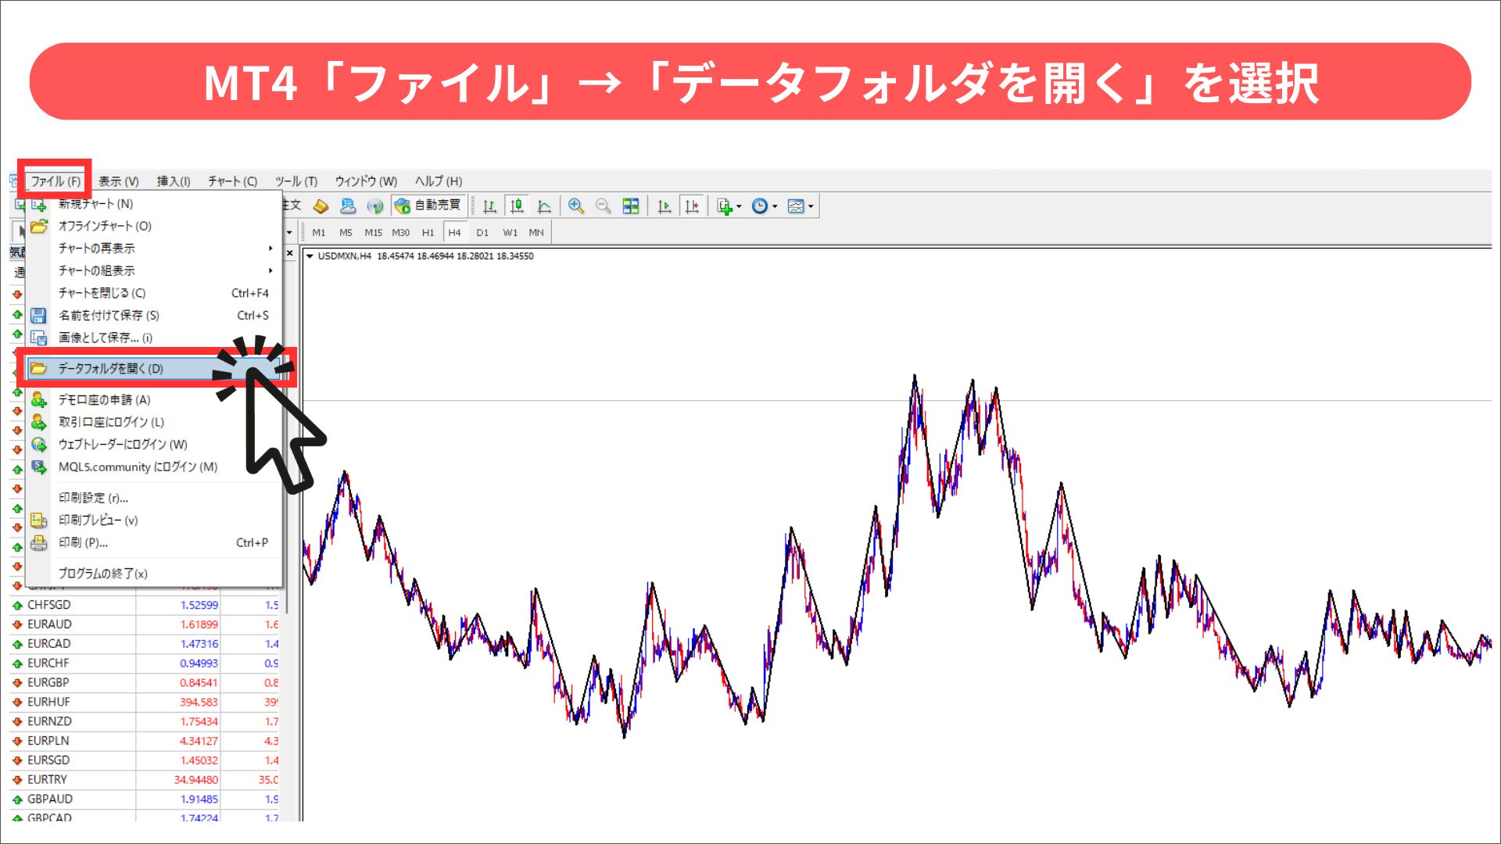Select the EURCAD symbol row
This screenshot has width=1501, height=844.
pos(145,644)
